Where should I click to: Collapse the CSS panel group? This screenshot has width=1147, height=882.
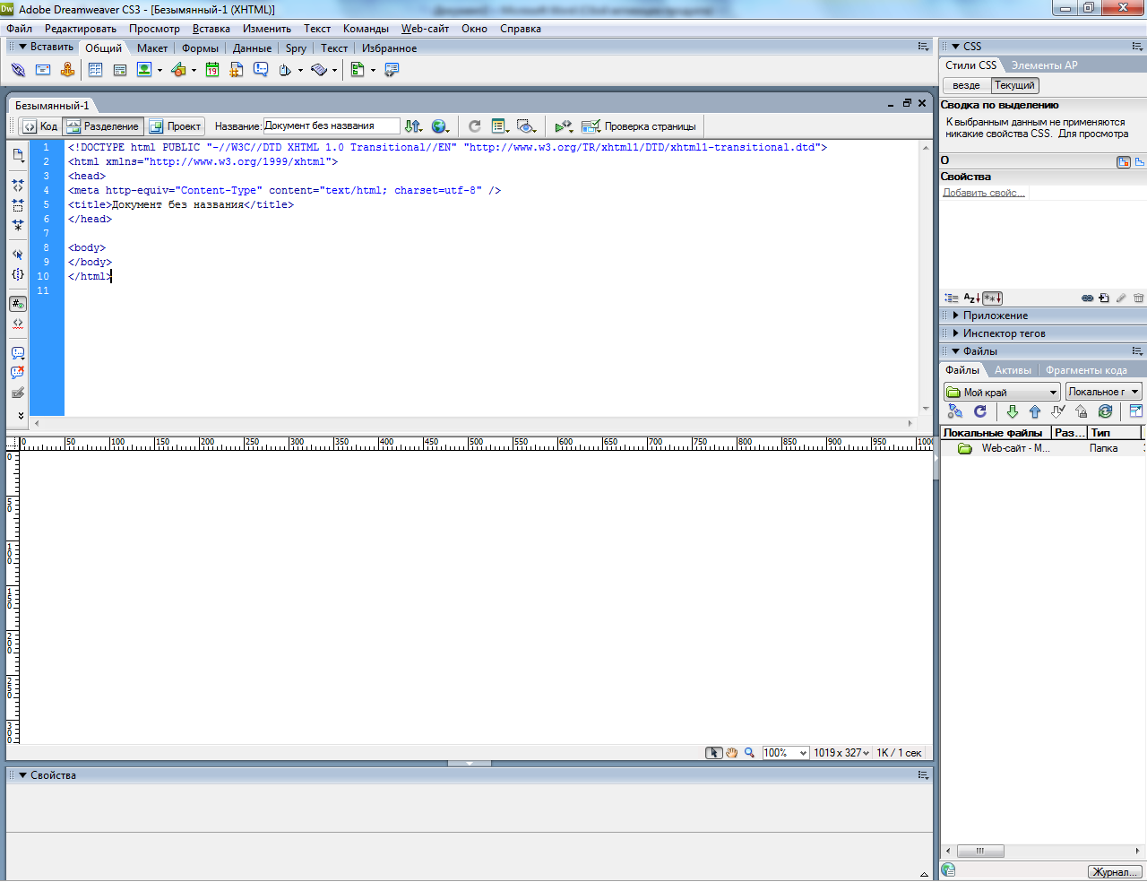[x=956, y=47]
